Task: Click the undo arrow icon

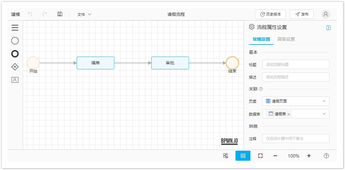Action: (x=30, y=14)
